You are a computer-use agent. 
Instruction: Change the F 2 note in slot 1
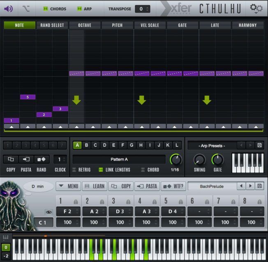[x=68, y=211]
